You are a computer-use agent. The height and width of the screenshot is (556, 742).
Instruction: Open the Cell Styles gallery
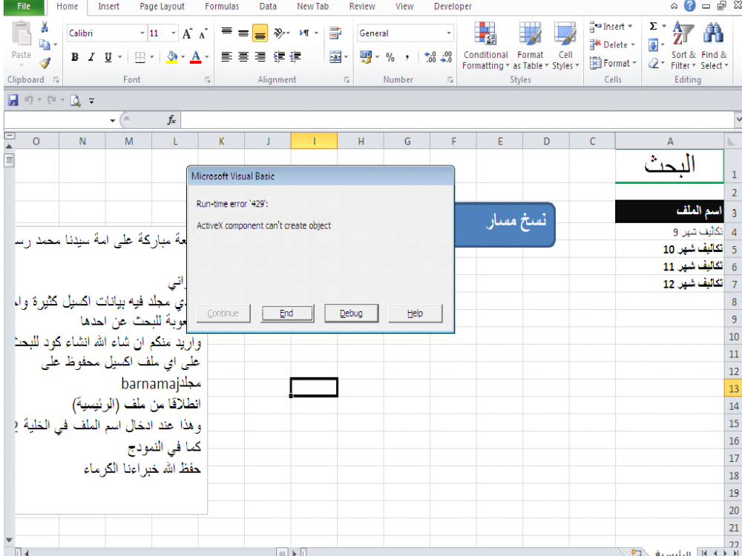point(565,46)
